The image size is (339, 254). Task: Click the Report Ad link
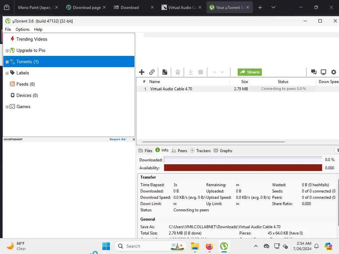[118, 139]
